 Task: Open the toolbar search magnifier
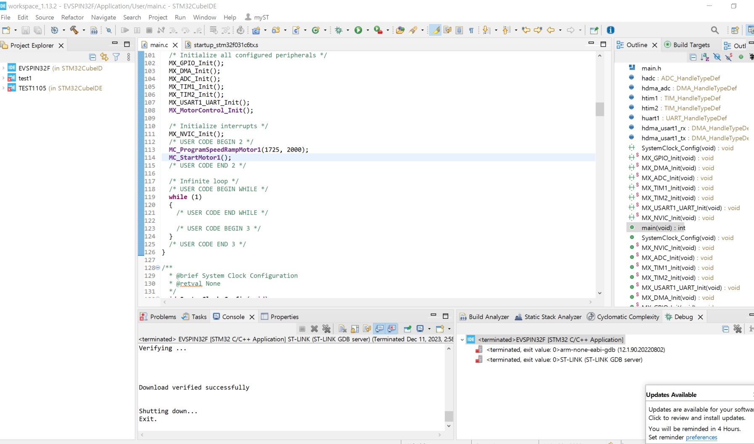714,30
